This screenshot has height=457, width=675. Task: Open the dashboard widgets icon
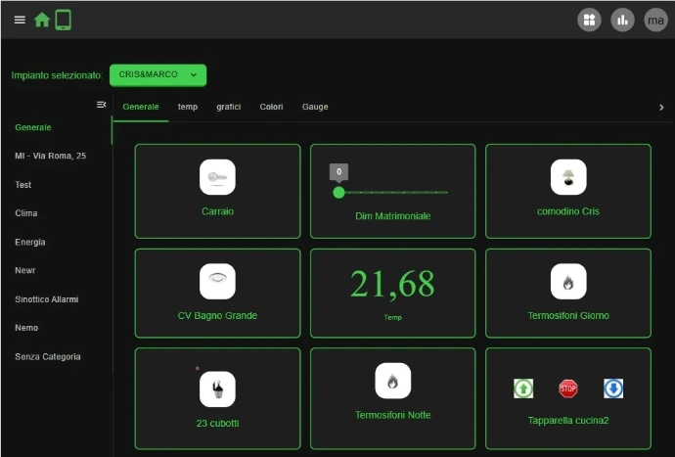click(589, 20)
